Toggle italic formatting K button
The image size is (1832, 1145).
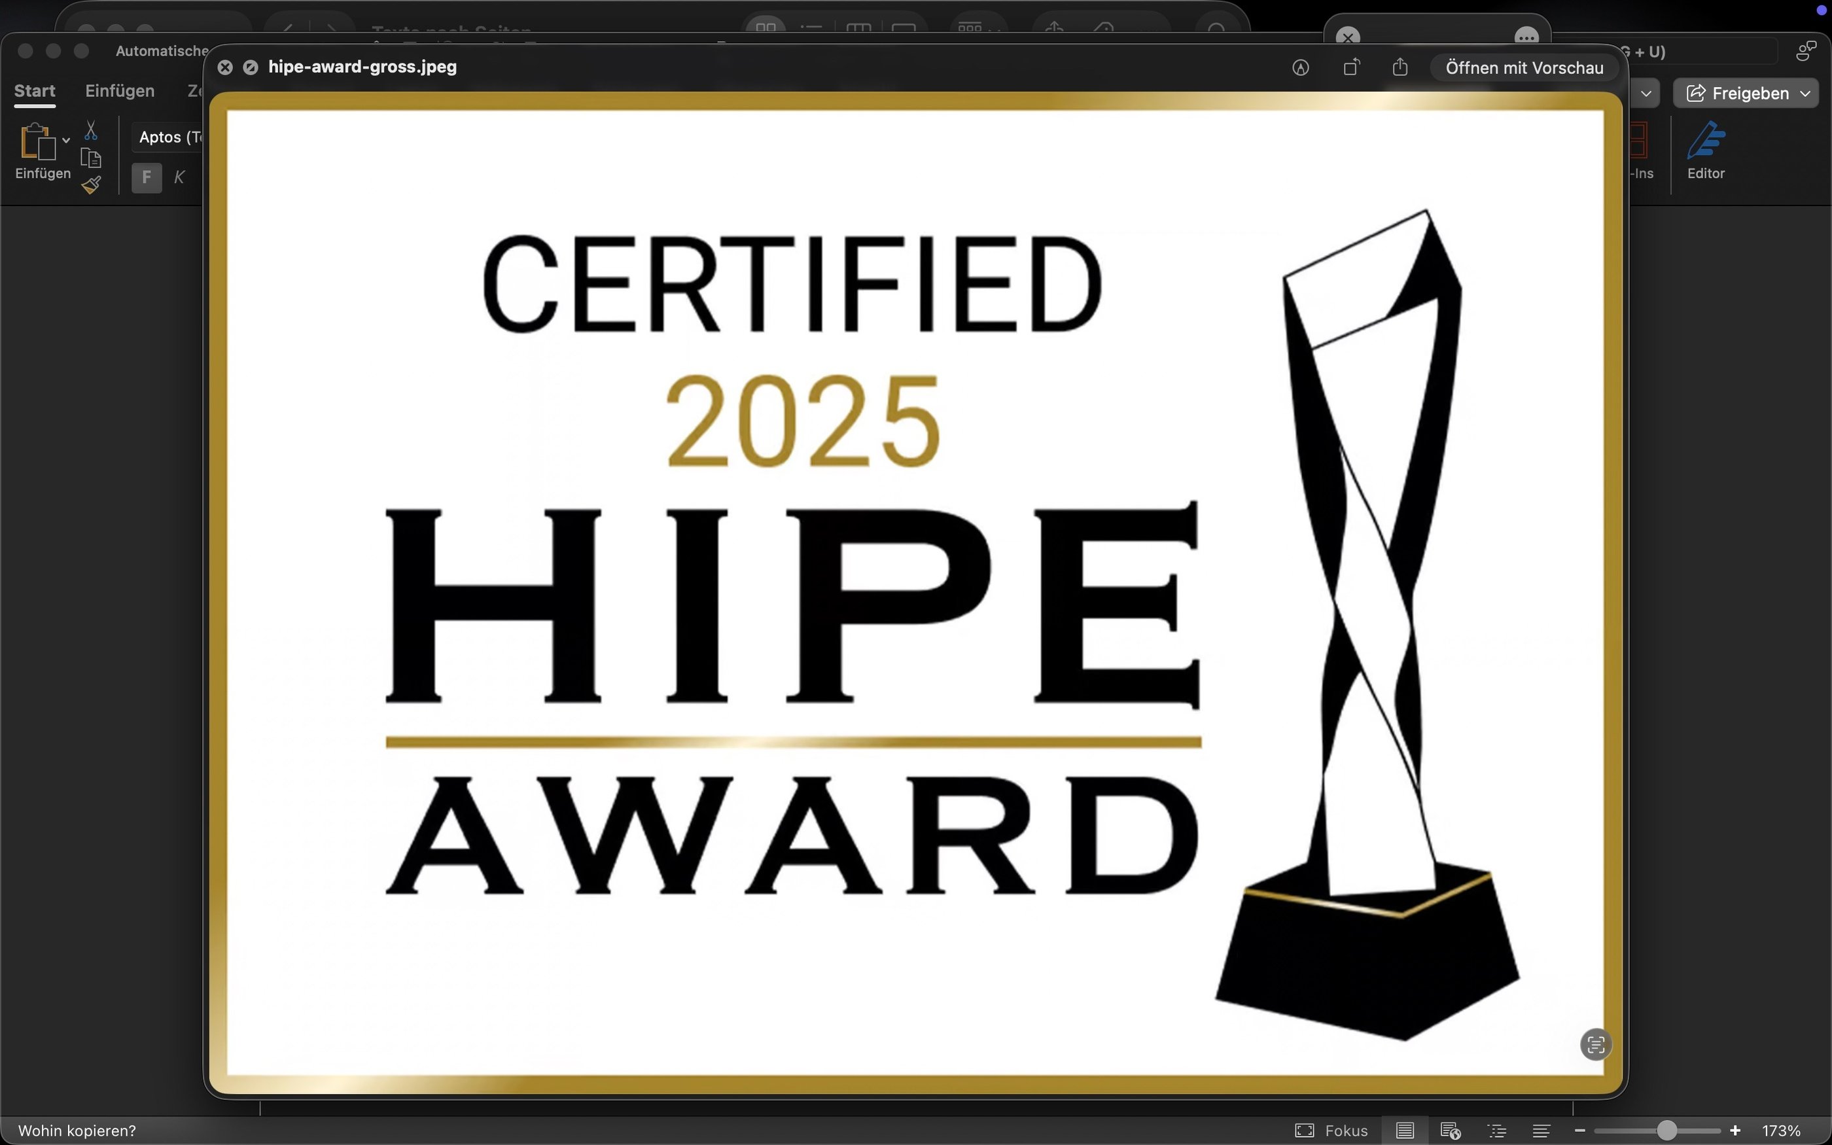179,177
